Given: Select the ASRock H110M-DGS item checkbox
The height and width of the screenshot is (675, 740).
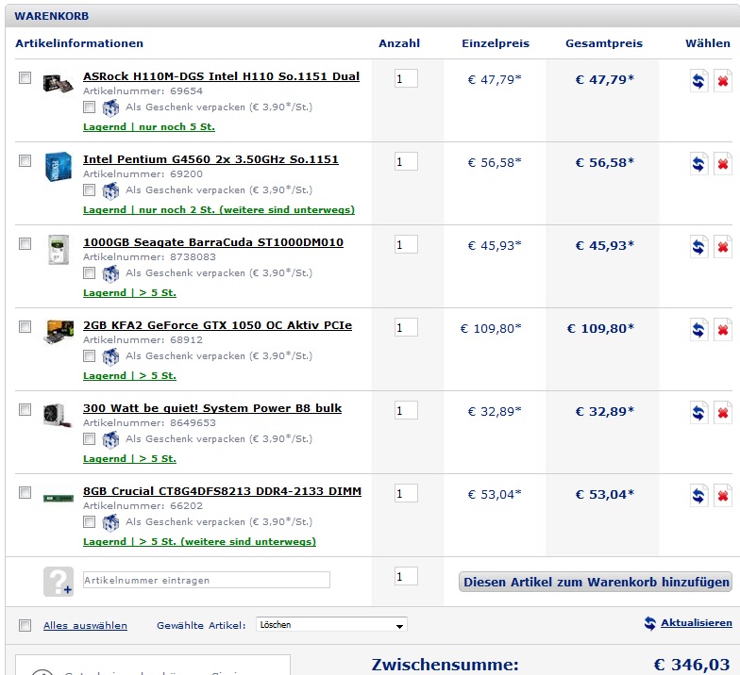Looking at the screenshot, I should point(25,77).
